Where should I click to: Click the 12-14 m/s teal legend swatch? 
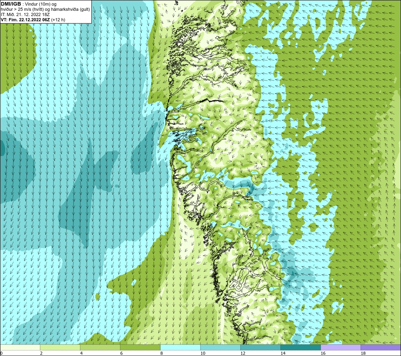click(260, 347)
